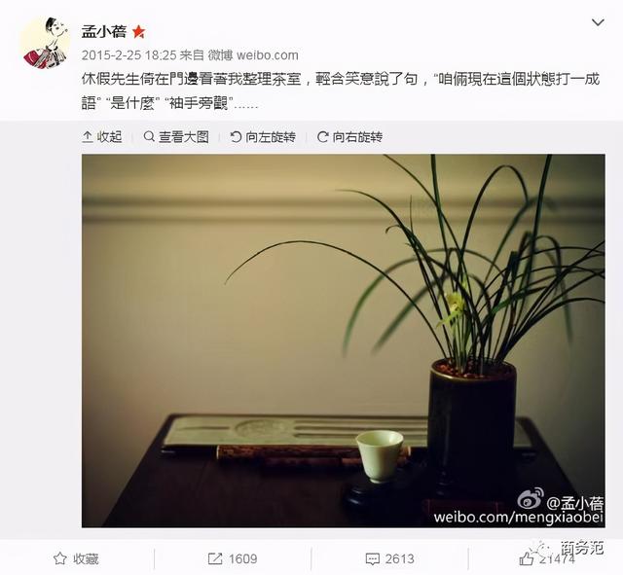Select 查看大图 to view large image
This screenshot has width=623, height=575.
176,137
